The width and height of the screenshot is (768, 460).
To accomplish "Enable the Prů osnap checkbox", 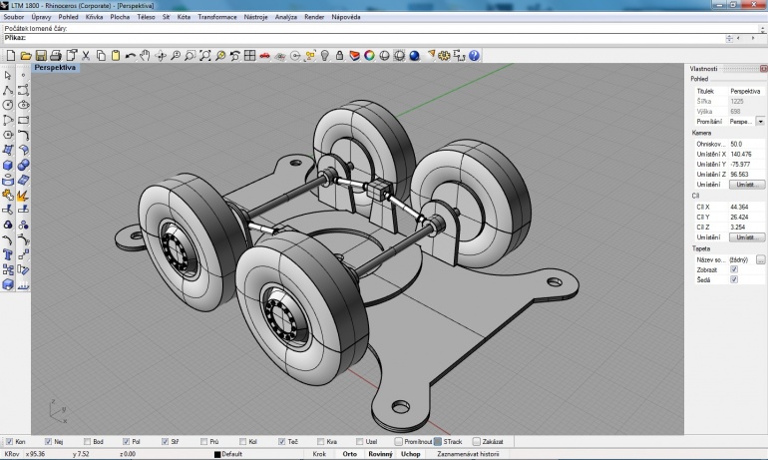I will coord(203,441).
